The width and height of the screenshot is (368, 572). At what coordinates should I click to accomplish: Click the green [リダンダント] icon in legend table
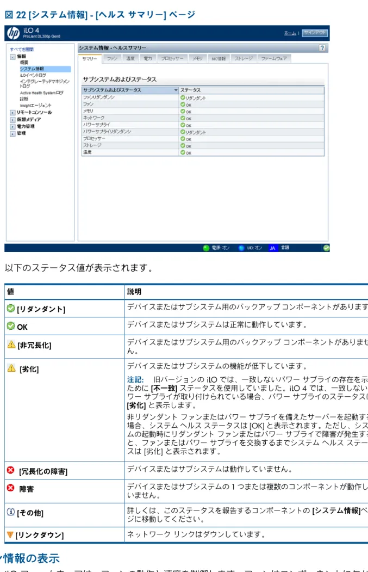(11, 309)
